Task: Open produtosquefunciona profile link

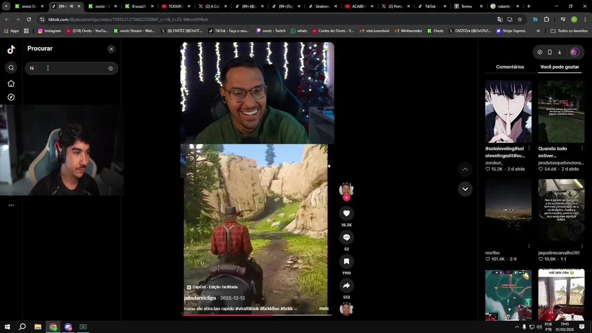Action: (561, 163)
